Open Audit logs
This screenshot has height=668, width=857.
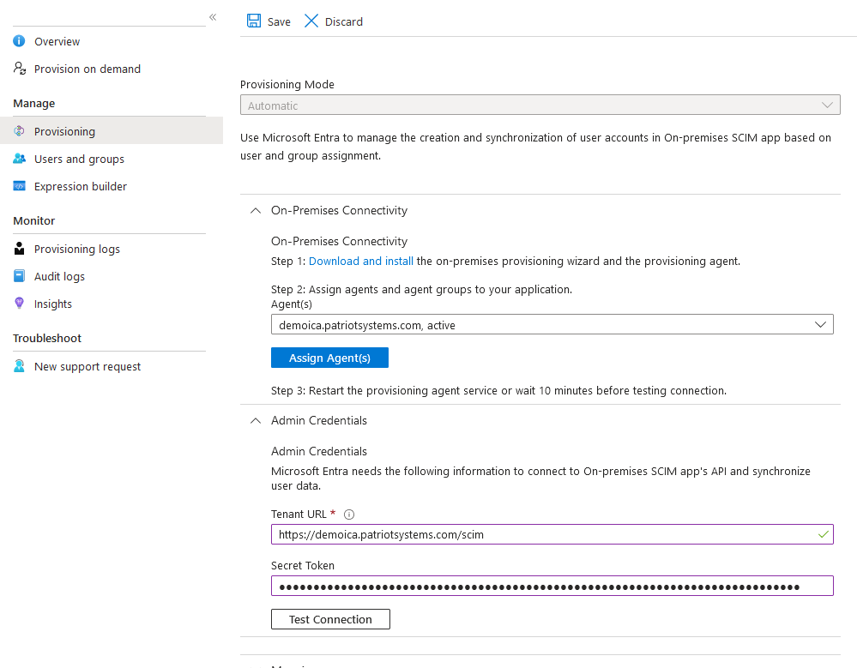coord(59,276)
